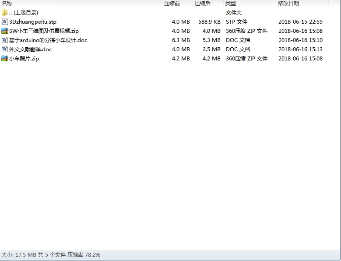Click the 3.5 MB compressed size value
341x261 pixels.
(211, 49)
